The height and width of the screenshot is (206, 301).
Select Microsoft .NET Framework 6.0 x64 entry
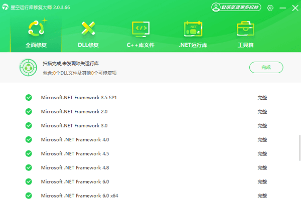click(79, 195)
